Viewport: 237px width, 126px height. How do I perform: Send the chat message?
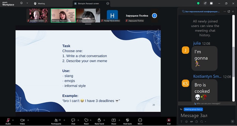point(232,122)
